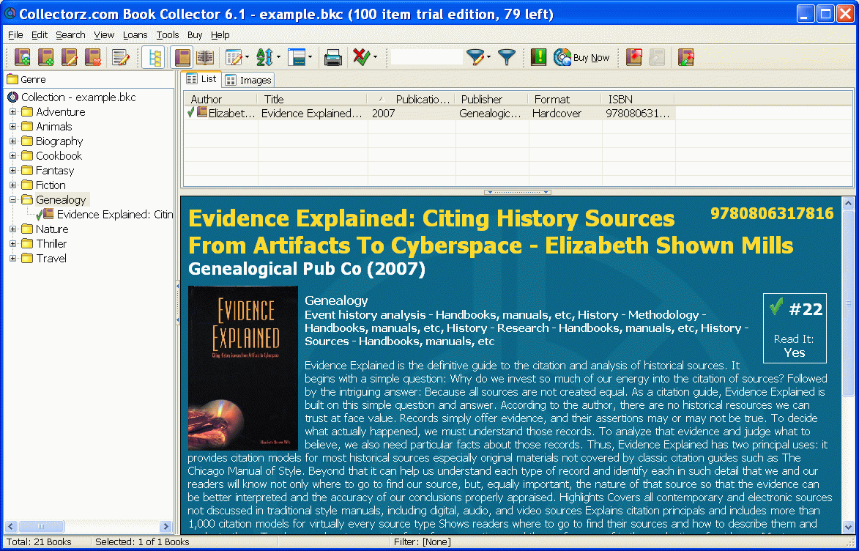
Task: Open the A-Z sort dropdown arrow
Action: (x=278, y=57)
